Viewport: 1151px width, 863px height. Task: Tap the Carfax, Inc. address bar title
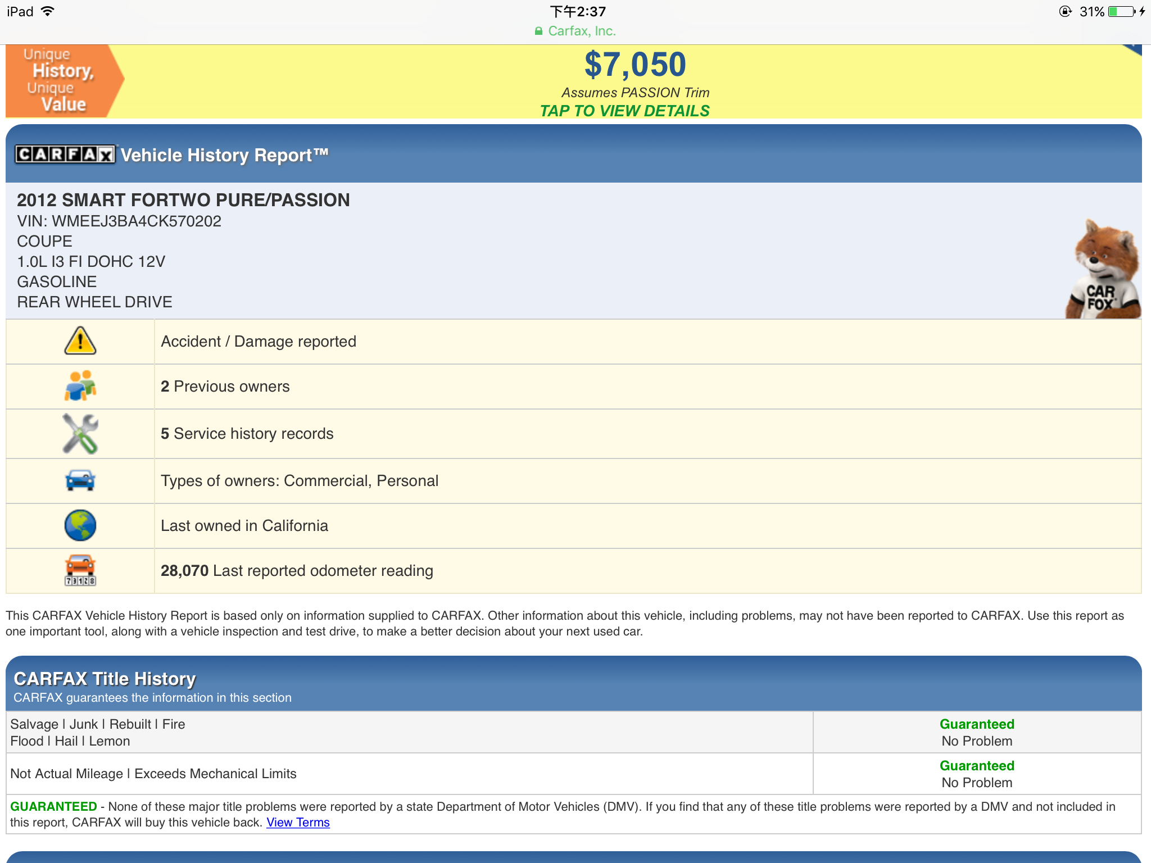click(582, 31)
